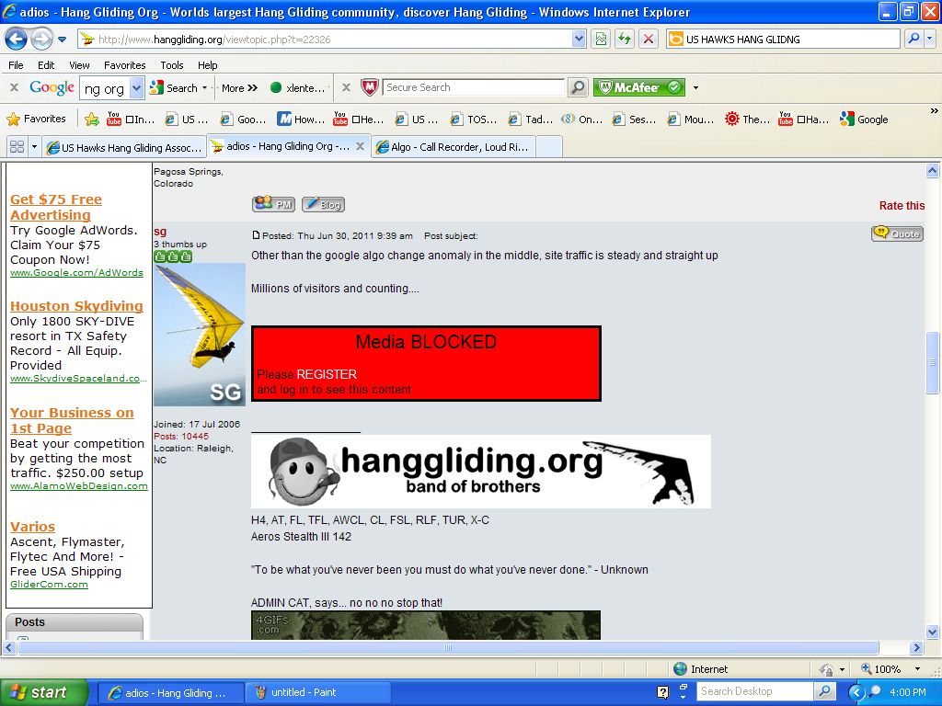Click the Blog button under the post
The height and width of the screenshot is (706, 942).
click(323, 204)
